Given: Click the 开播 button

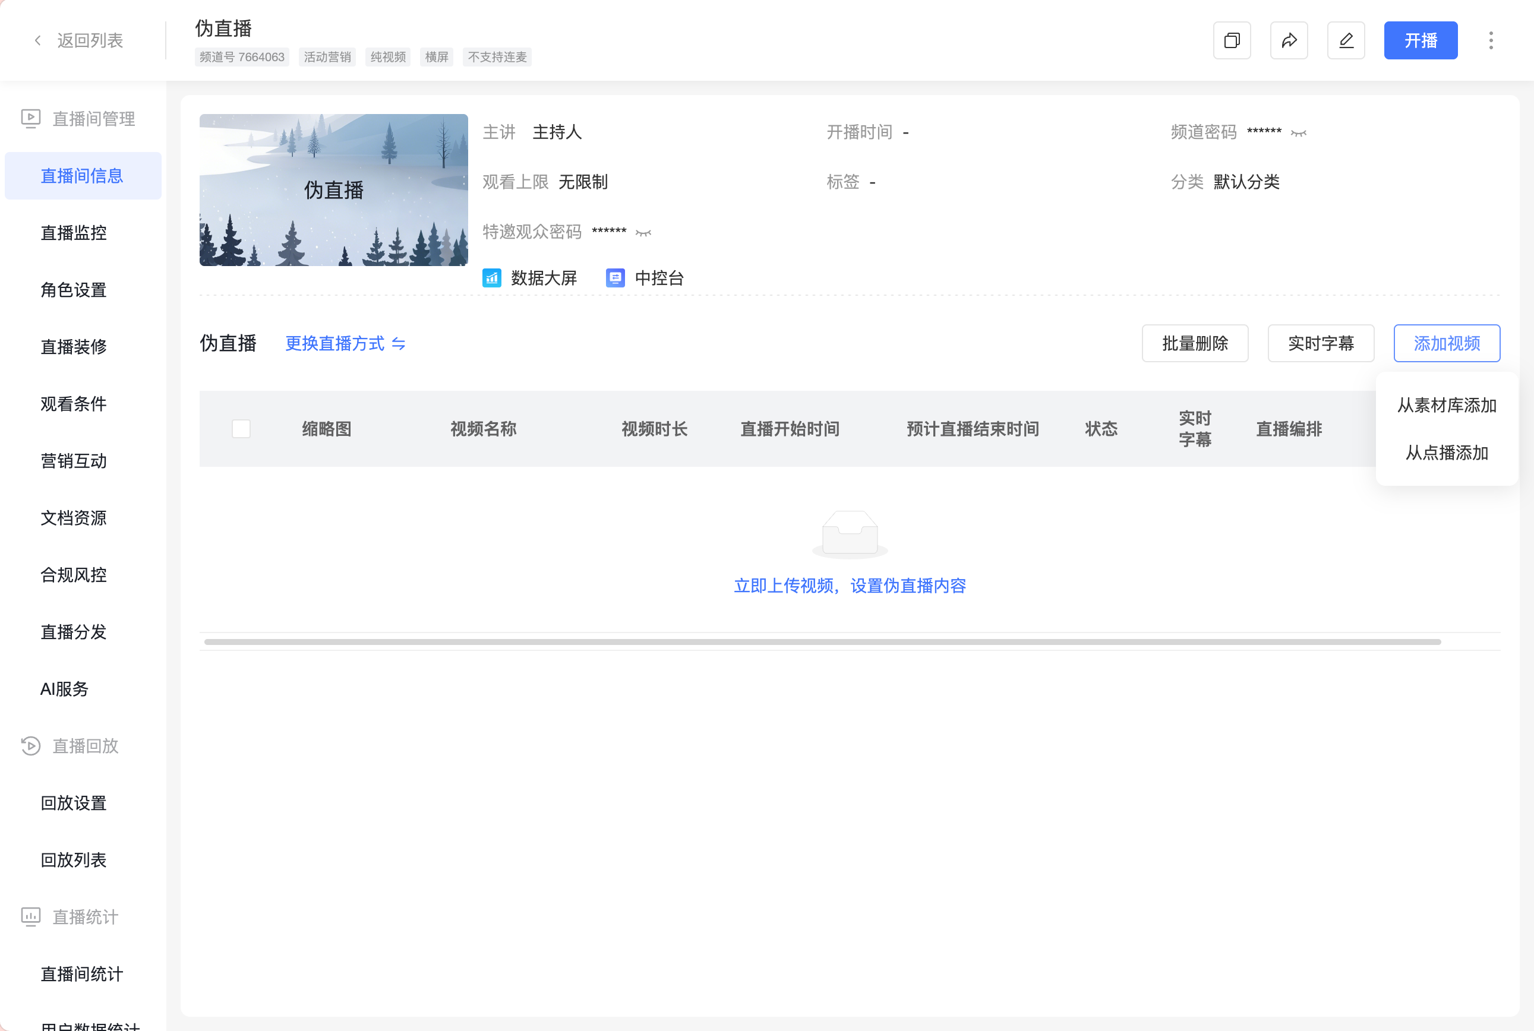Looking at the screenshot, I should (1421, 41).
